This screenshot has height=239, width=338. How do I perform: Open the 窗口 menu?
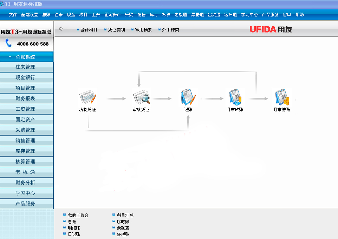287,15
